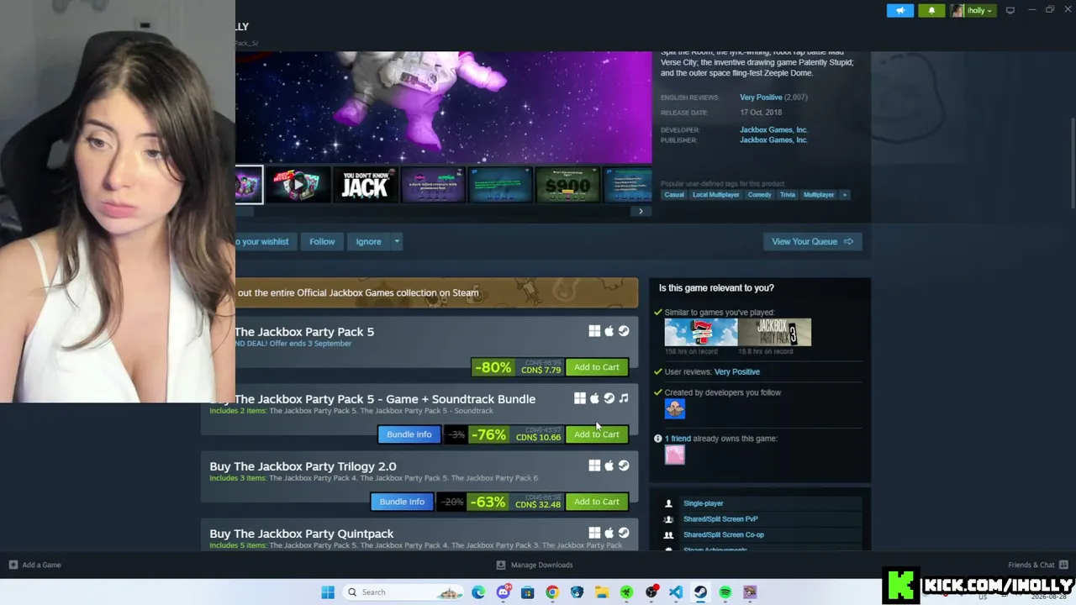The width and height of the screenshot is (1076, 605).
Task: Open Microsoft Store from the taskbar
Action: (527, 592)
